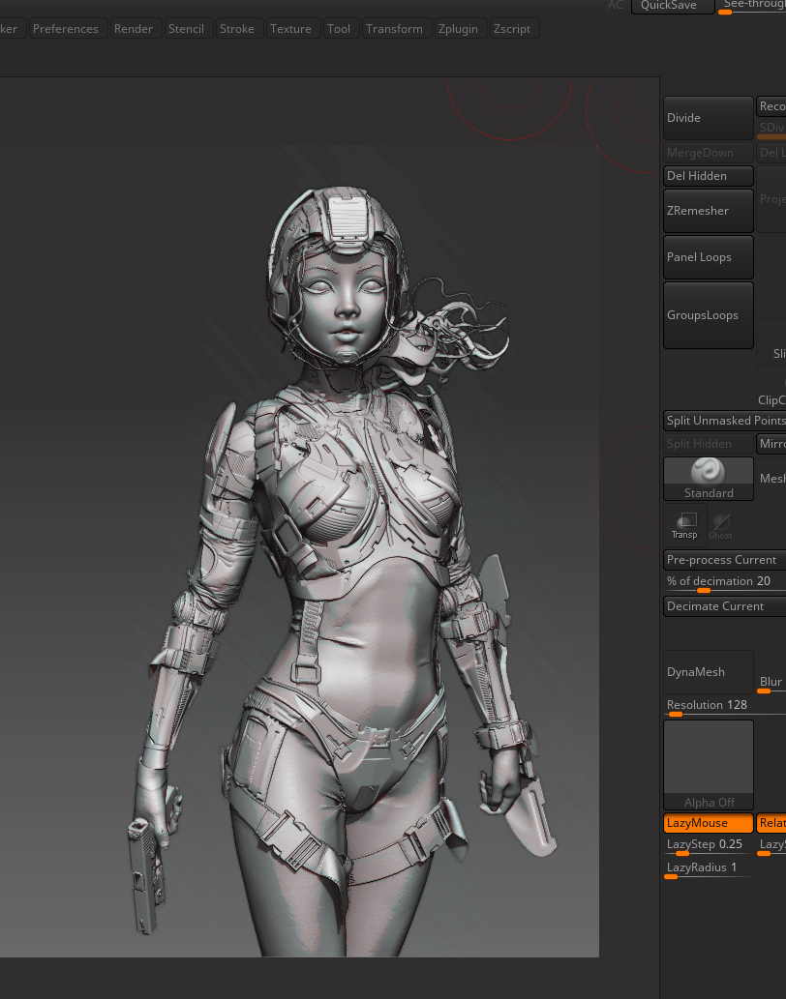The height and width of the screenshot is (999, 786).
Task: Open the Render menu
Action: tap(134, 29)
